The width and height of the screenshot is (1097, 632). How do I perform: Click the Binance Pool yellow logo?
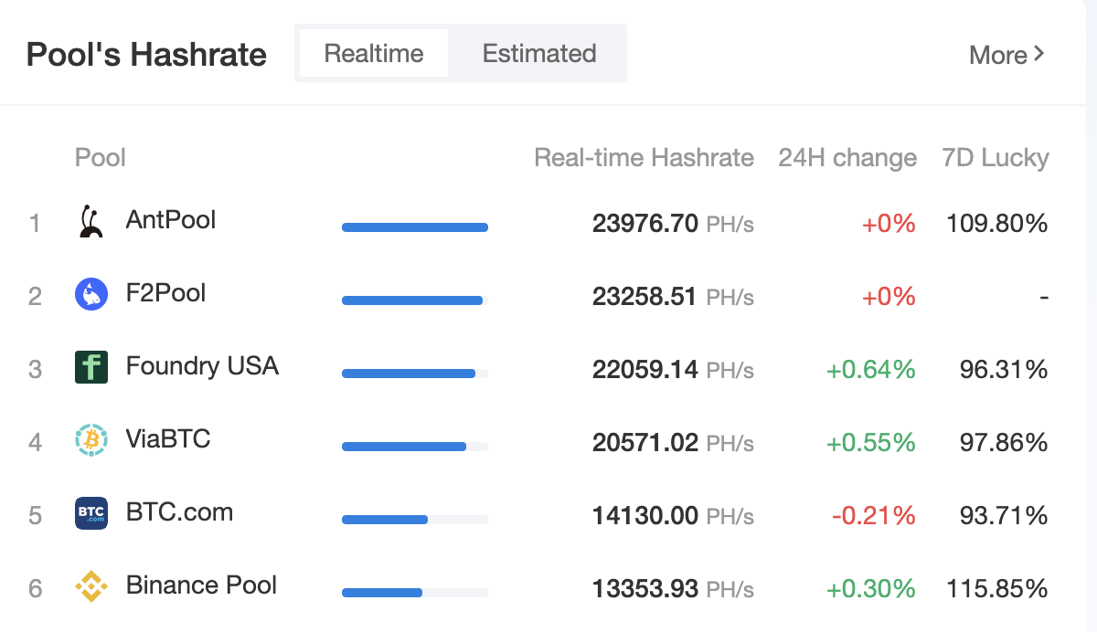click(x=91, y=586)
